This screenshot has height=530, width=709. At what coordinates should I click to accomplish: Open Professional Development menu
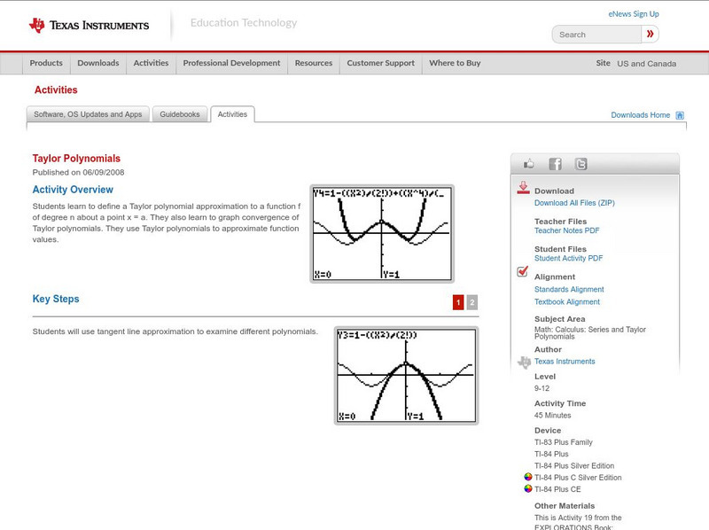[231, 63]
